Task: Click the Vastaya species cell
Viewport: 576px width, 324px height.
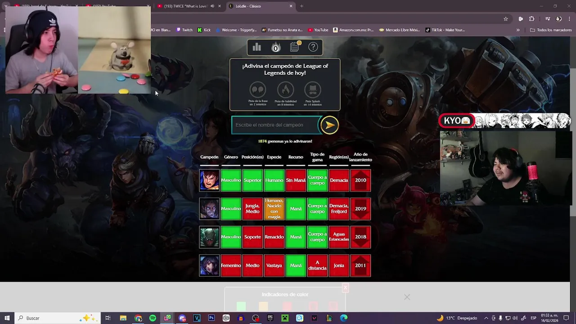Action: (274, 265)
